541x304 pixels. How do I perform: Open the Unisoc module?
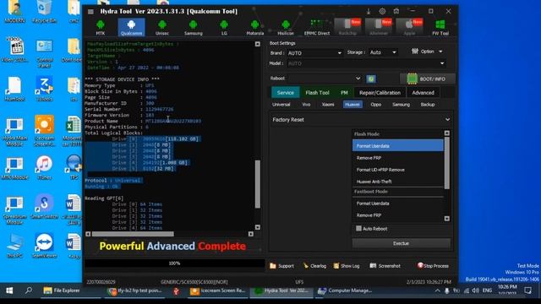tap(162, 27)
